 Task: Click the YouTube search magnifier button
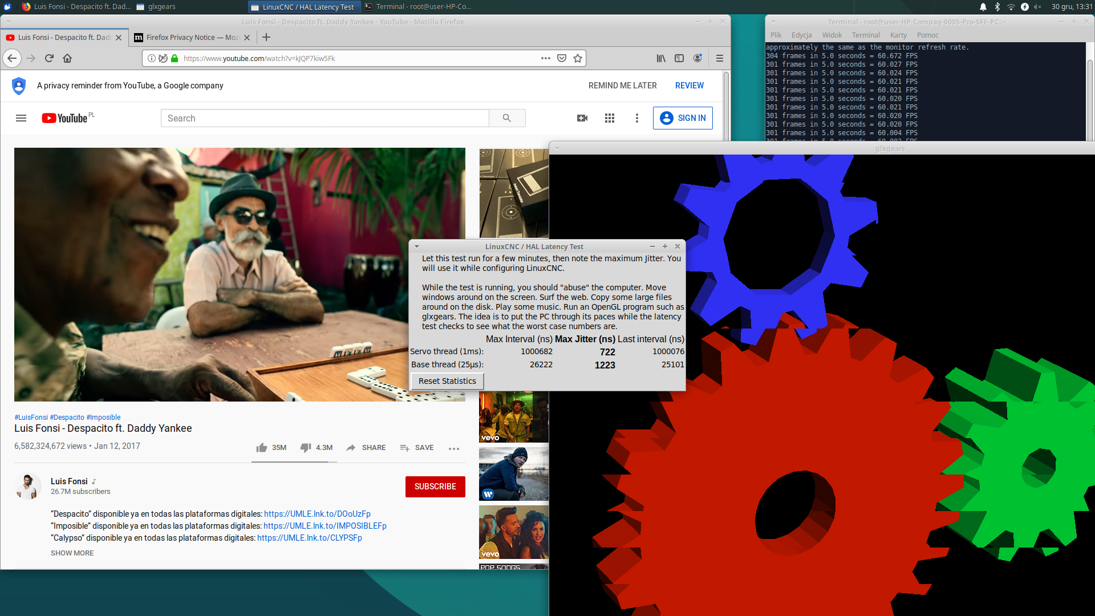pos(507,118)
